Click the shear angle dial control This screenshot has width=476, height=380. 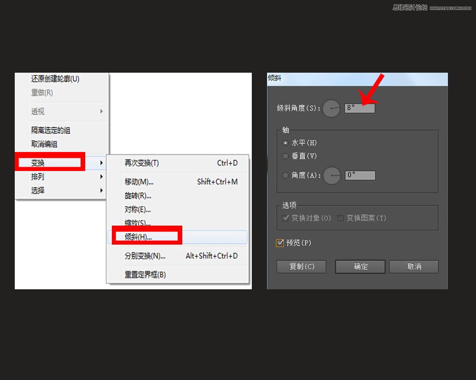click(331, 108)
